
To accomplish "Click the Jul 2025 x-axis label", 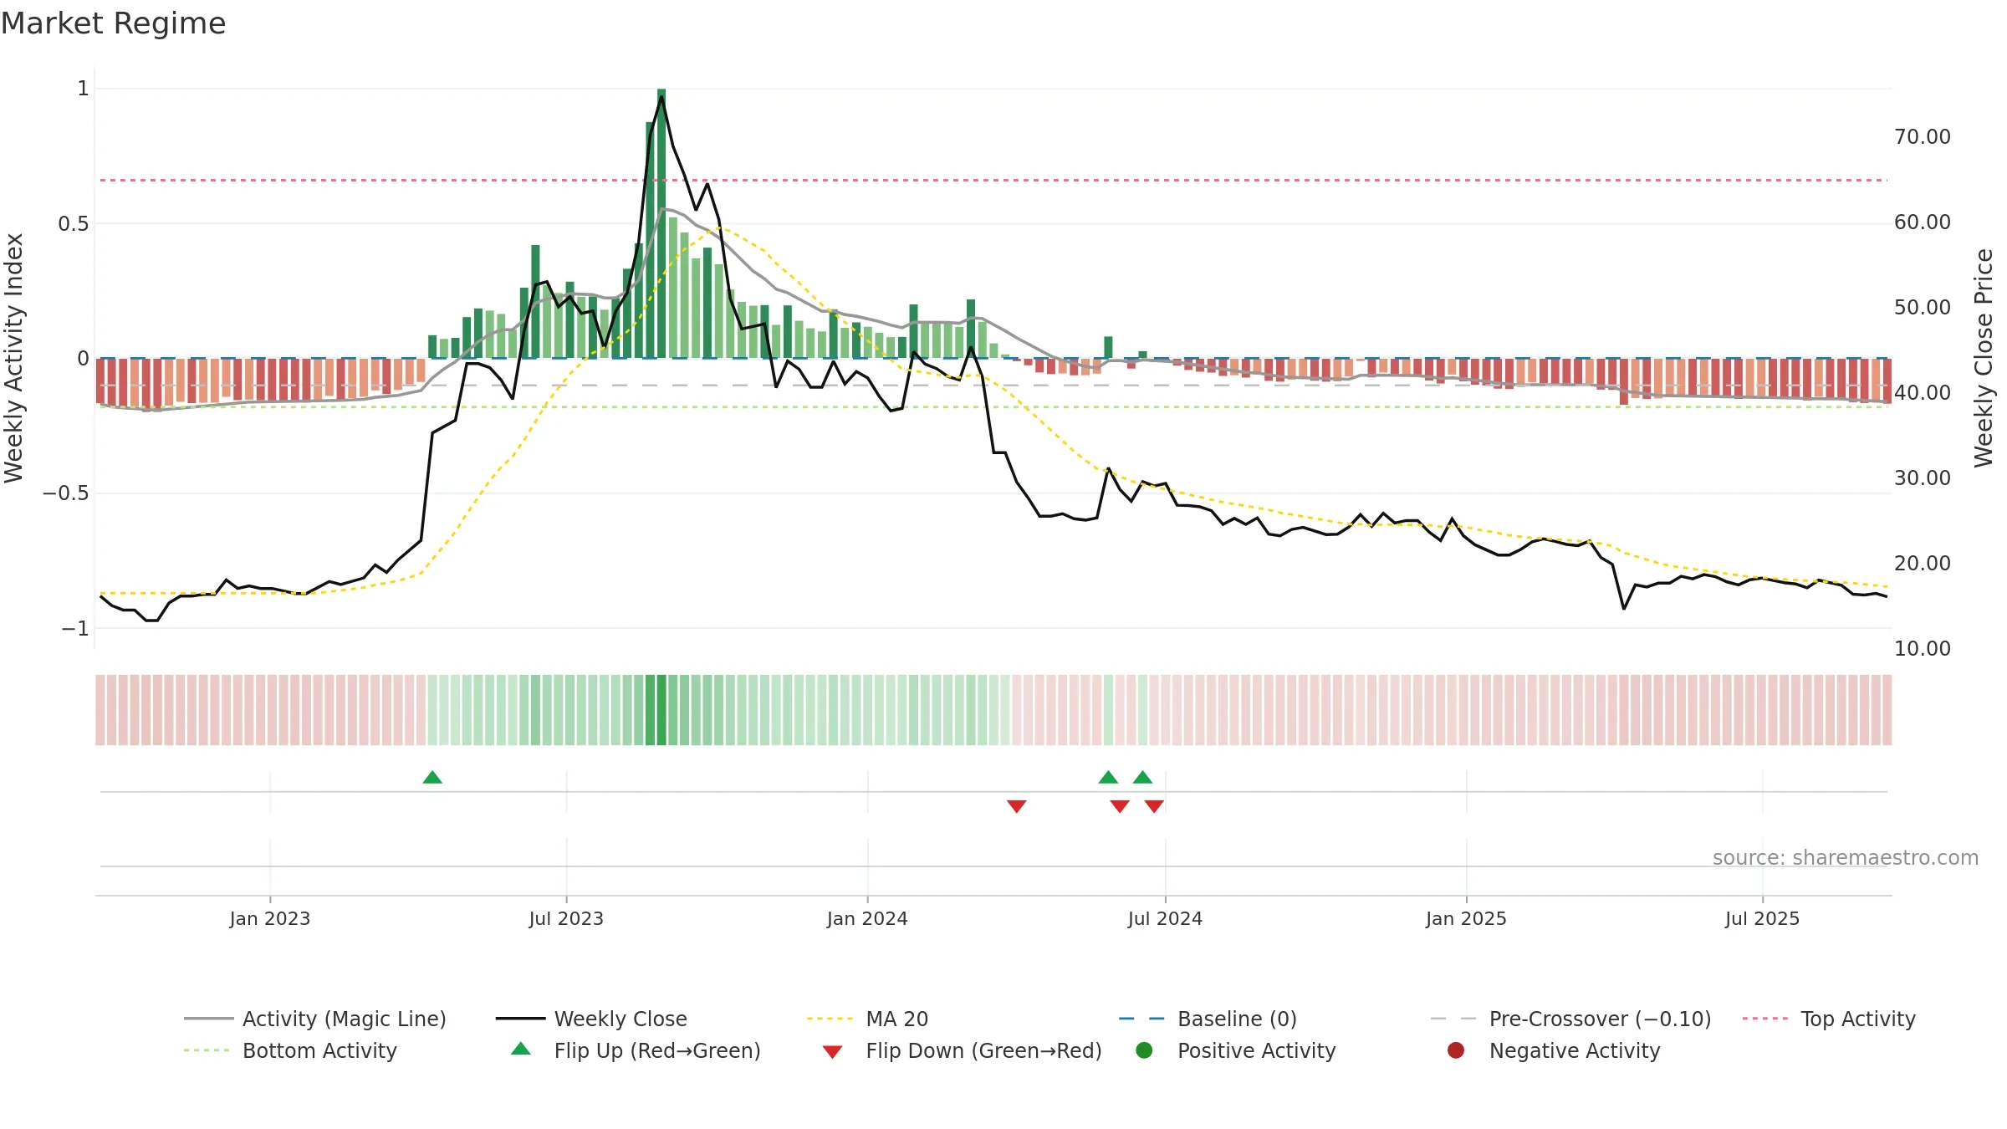I will click(x=1762, y=919).
